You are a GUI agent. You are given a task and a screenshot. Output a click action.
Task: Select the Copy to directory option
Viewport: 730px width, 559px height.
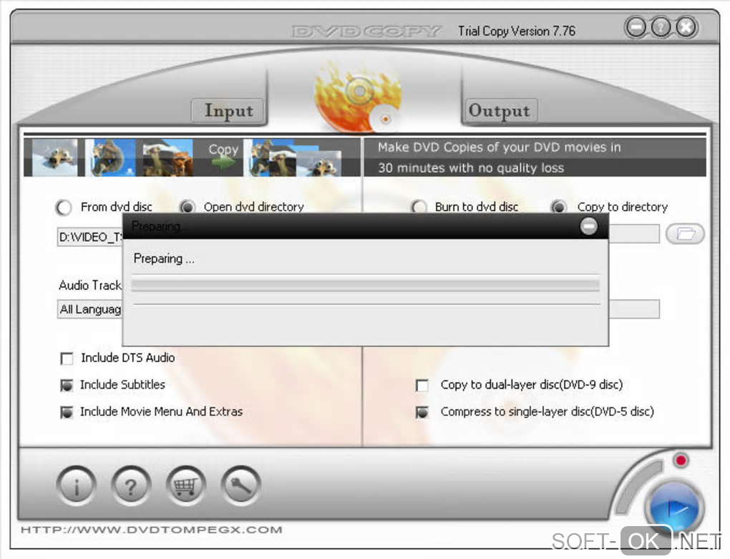tap(559, 207)
